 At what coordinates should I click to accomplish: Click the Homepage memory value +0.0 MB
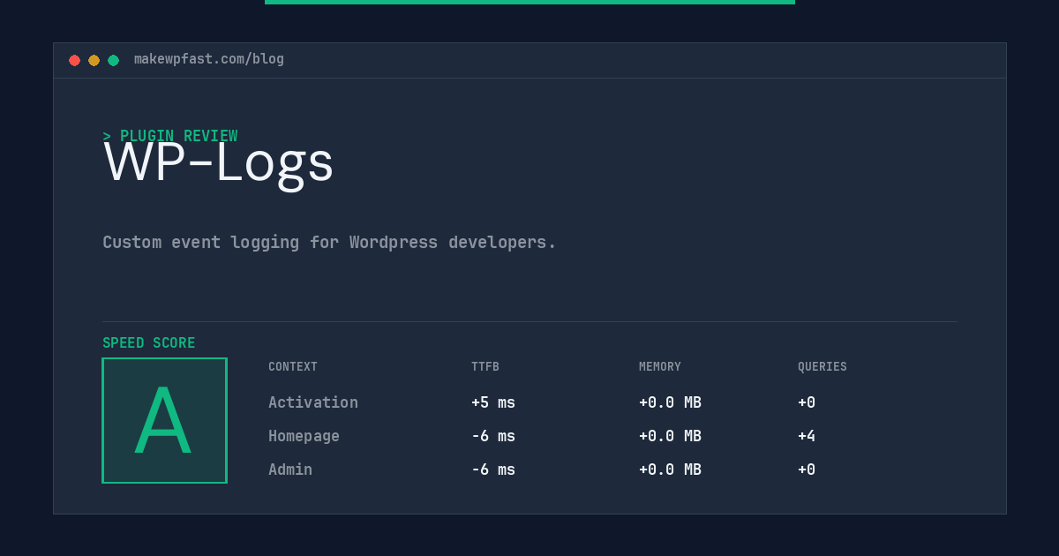[670, 436]
